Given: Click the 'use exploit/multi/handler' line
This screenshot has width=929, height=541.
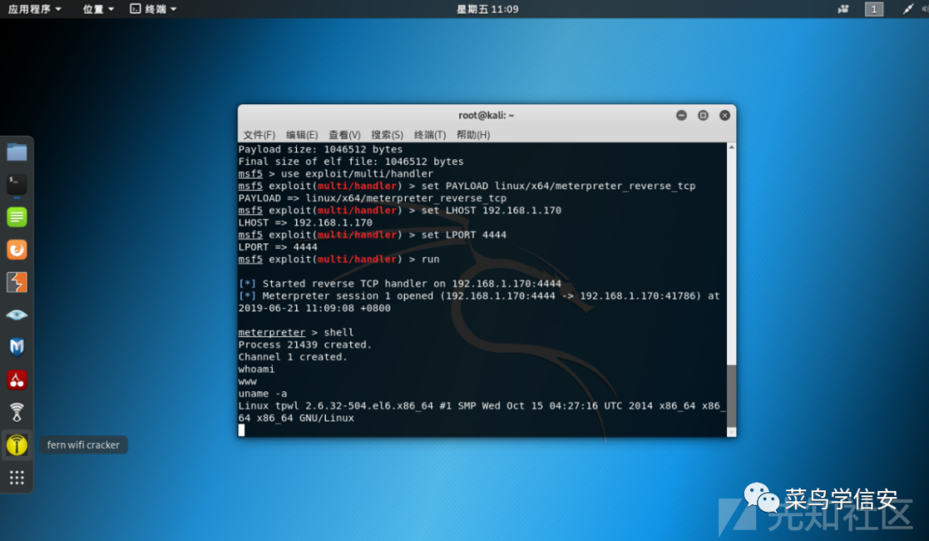Looking at the screenshot, I should tap(335, 174).
